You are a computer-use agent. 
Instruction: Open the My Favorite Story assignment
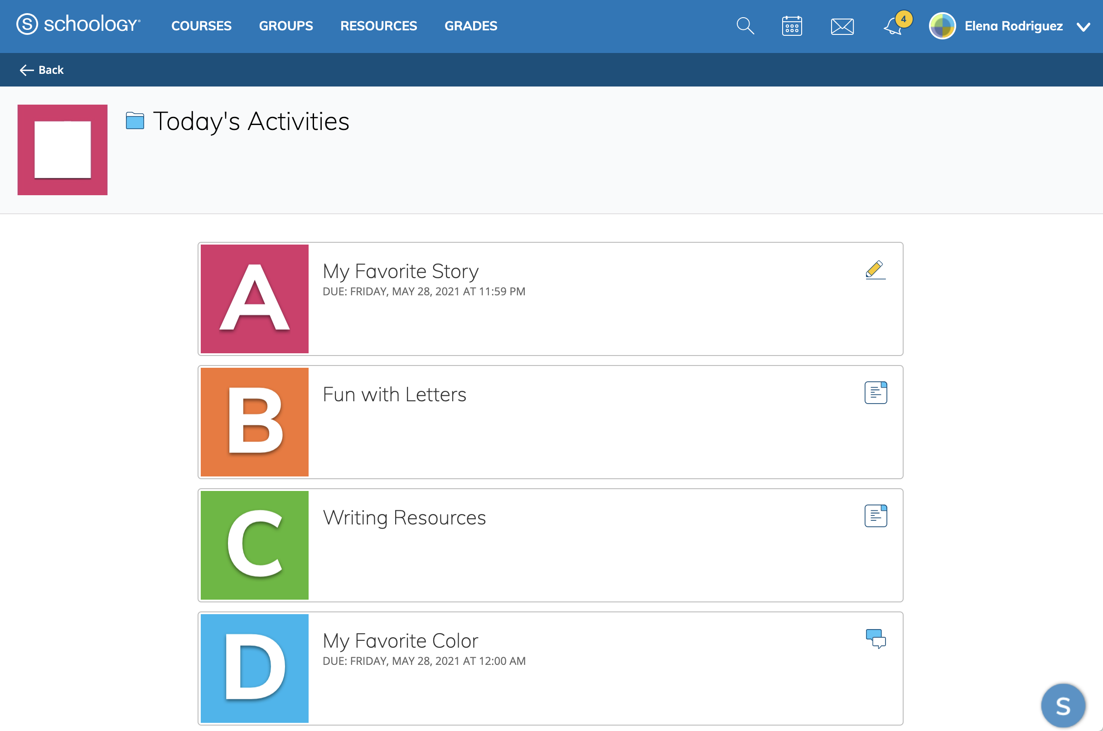[401, 270]
